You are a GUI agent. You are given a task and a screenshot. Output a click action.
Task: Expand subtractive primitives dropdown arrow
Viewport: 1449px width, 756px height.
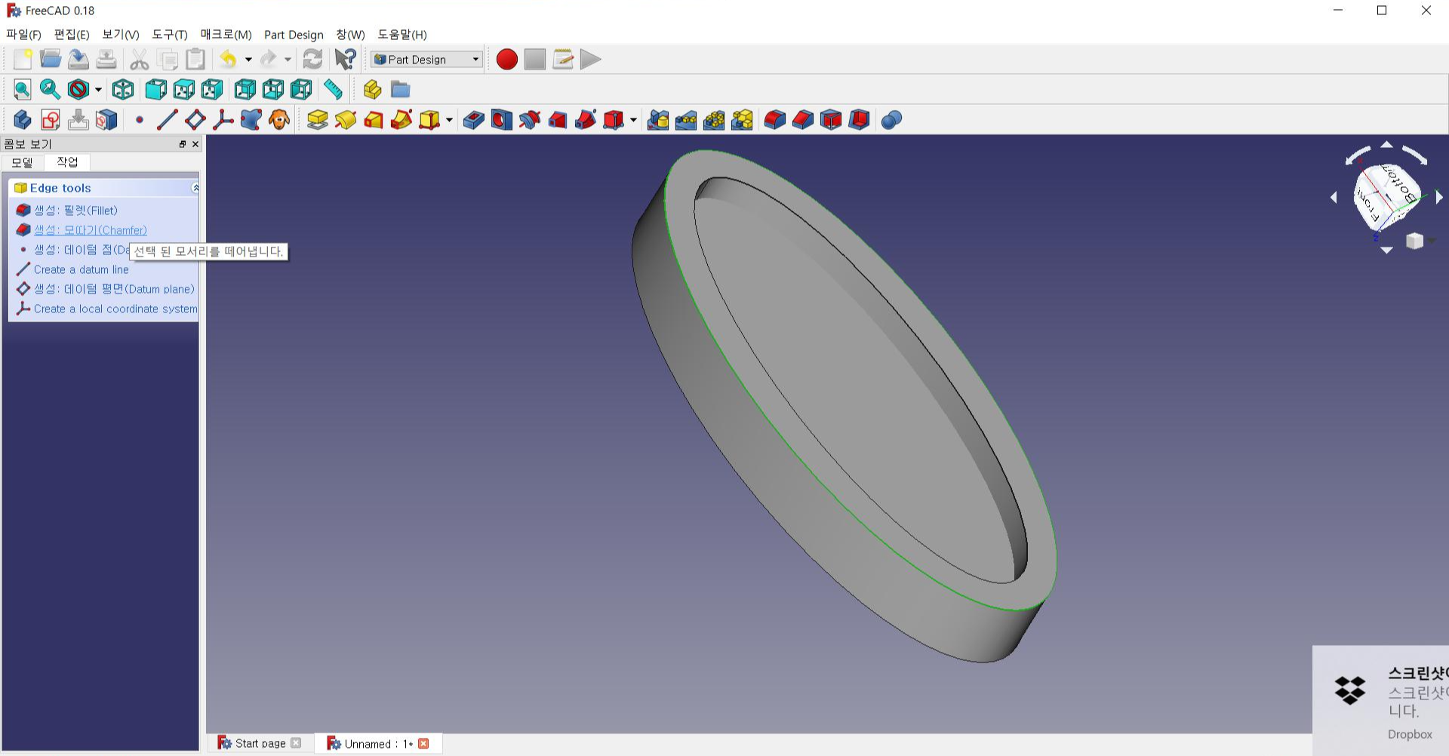[x=633, y=119]
